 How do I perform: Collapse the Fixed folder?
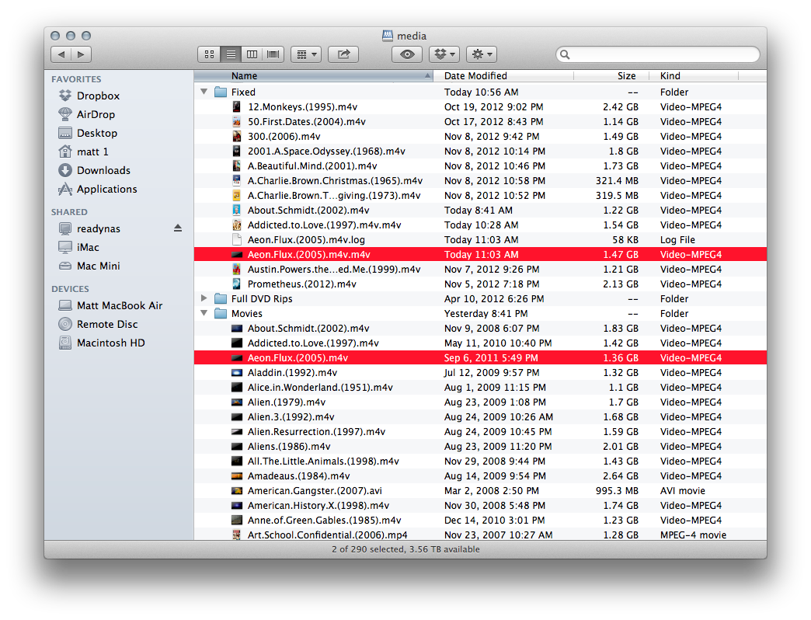click(204, 92)
